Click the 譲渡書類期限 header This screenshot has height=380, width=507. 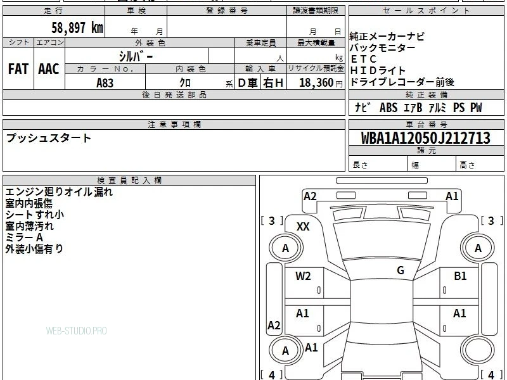click(316, 11)
